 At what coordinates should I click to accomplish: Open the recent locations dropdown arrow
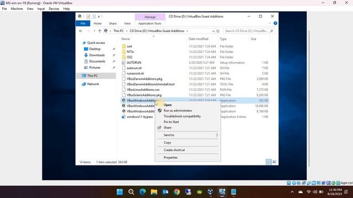click(x=94, y=31)
